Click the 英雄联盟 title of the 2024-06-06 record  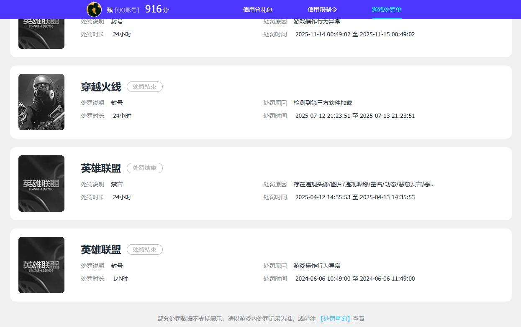[101, 250]
